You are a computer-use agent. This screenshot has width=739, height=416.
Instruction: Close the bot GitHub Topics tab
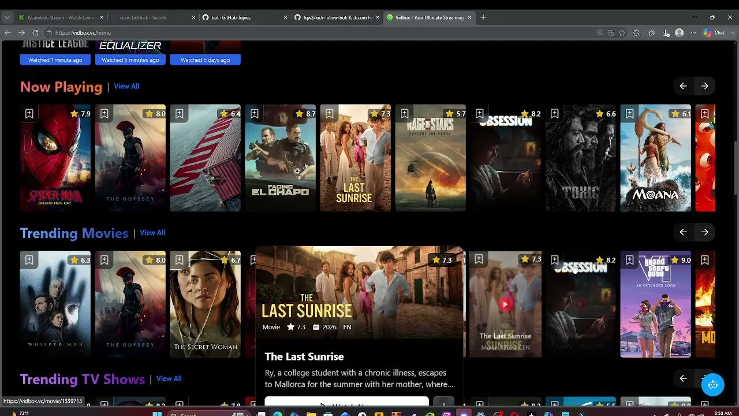[x=285, y=17]
